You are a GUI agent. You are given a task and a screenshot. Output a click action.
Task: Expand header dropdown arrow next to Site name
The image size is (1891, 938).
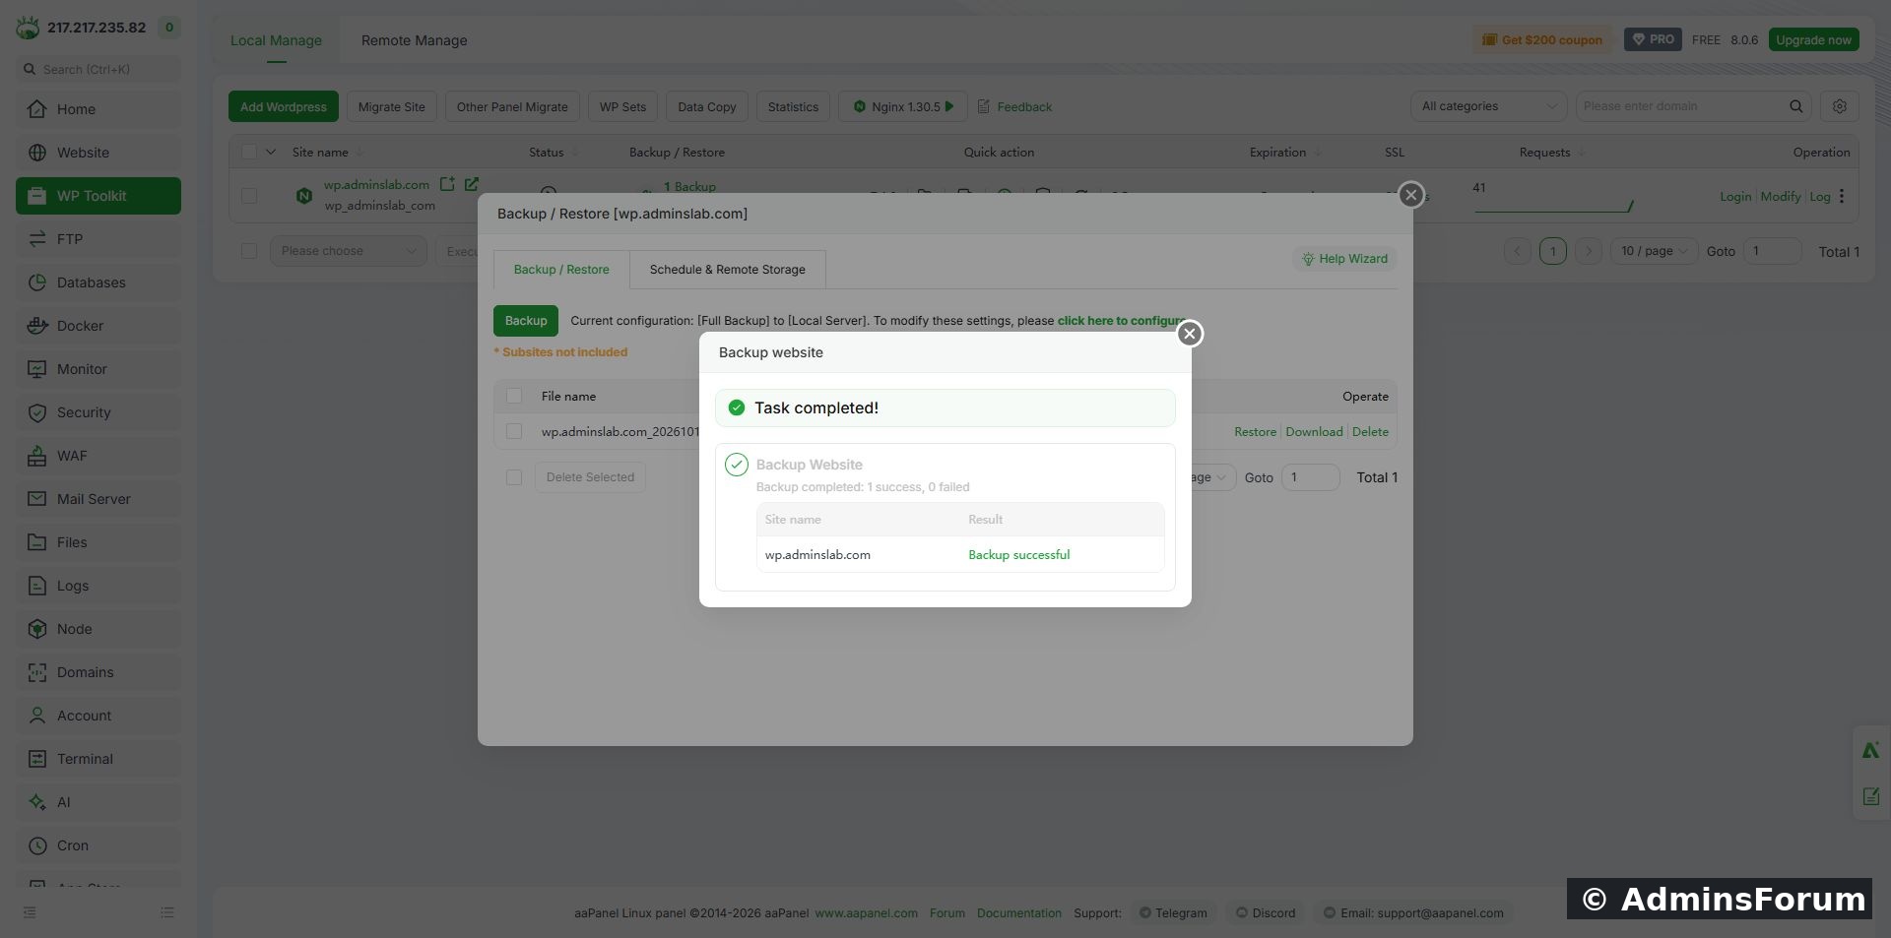(x=271, y=152)
